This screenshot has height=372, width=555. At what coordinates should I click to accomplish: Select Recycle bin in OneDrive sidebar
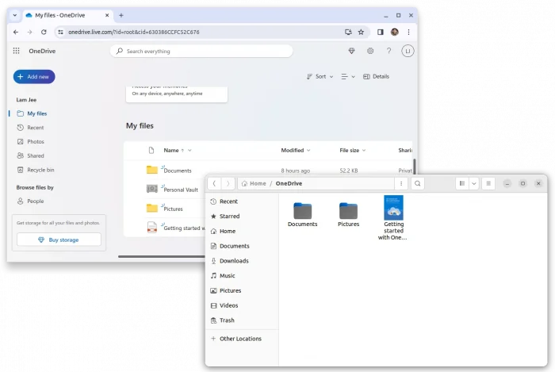pos(40,170)
